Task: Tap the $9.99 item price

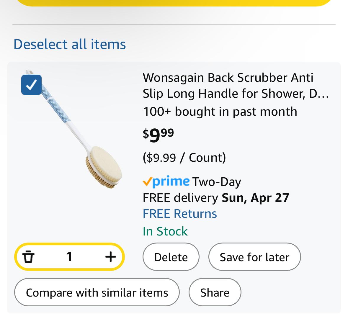Action: coord(158,135)
